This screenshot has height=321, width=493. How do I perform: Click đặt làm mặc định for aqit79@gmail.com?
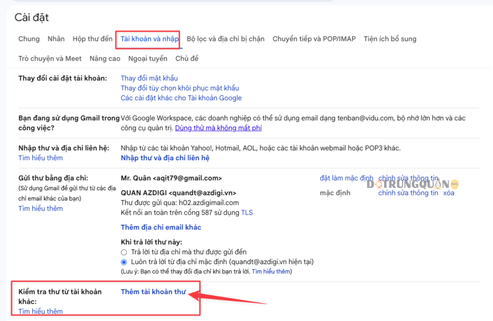tap(347, 178)
